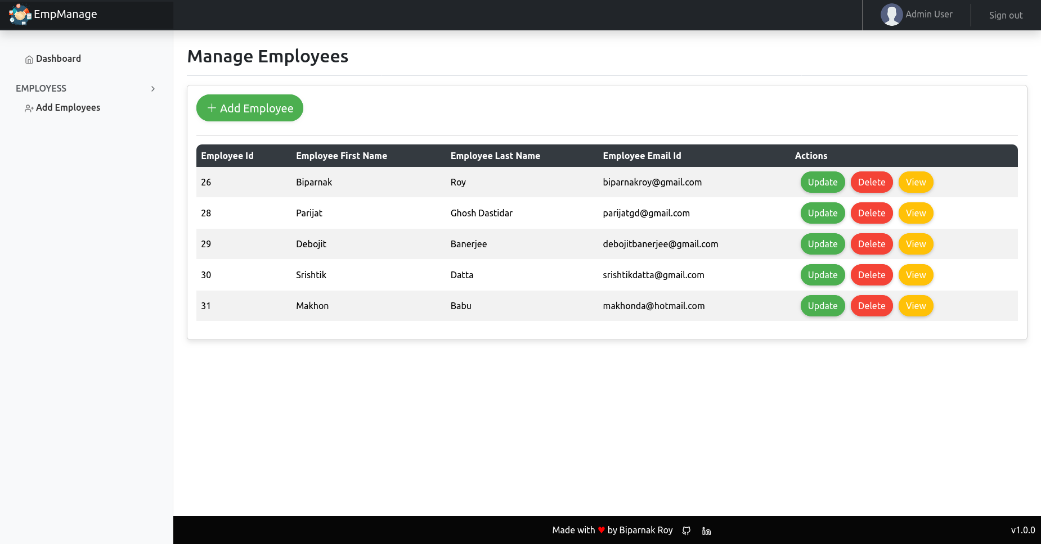Update employee with Id 30
1041x544 pixels.
point(822,275)
